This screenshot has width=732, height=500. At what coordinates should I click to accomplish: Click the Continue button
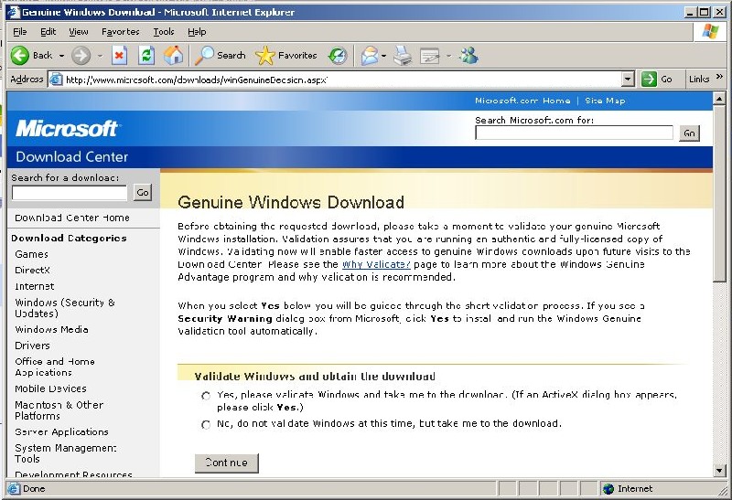[x=226, y=463]
